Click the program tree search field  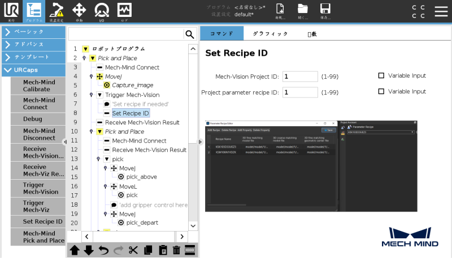(x=125, y=34)
